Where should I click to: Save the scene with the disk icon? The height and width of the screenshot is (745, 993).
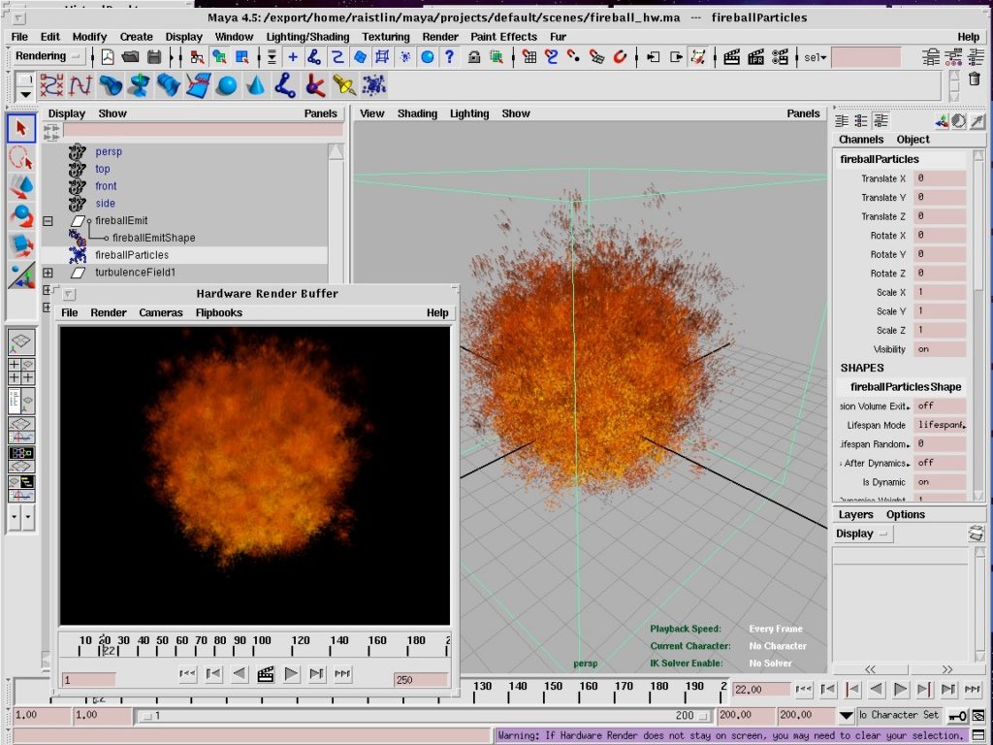(x=154, y=57)
